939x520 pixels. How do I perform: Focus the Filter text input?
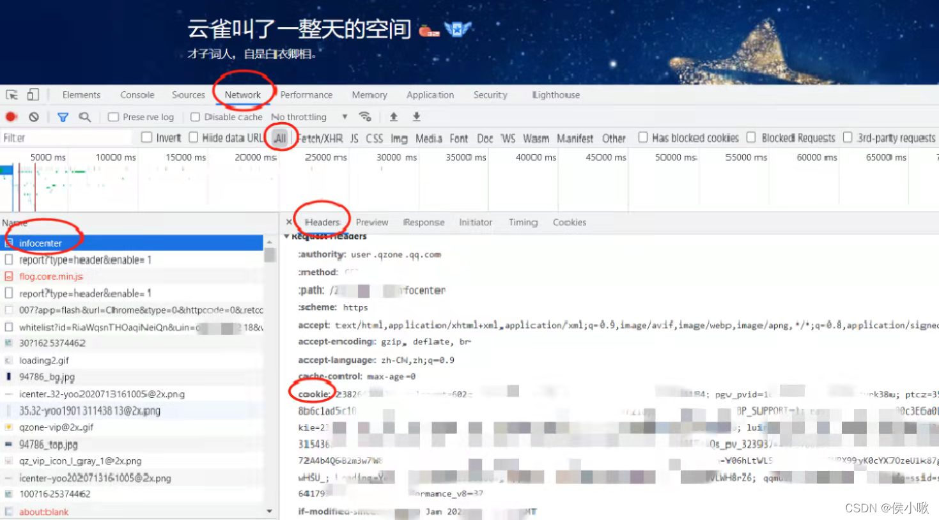pyautogui.click(x=67, y=137)
